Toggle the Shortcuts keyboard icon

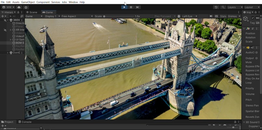216,16
